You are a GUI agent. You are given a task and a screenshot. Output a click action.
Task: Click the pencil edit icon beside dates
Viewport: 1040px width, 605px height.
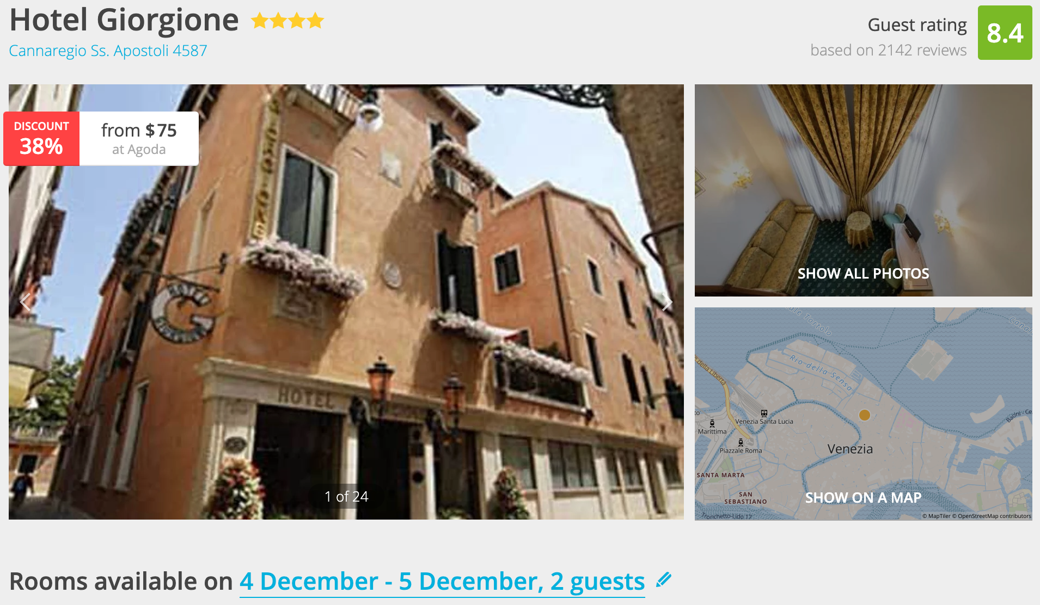[664, 580]
